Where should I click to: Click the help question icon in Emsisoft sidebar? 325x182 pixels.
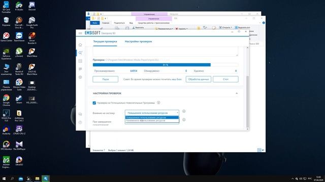(x=80, y=122)
